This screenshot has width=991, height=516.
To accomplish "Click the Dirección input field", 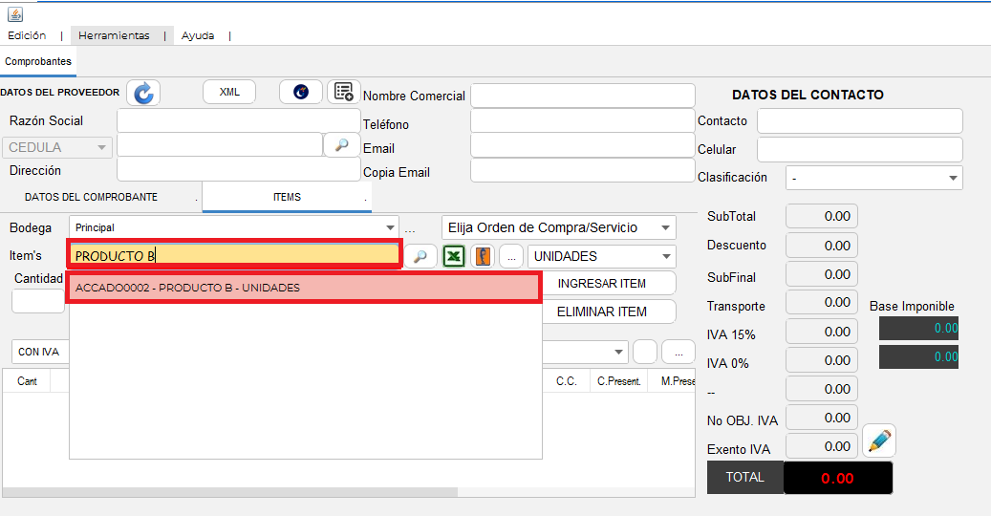I will [238, 169].
